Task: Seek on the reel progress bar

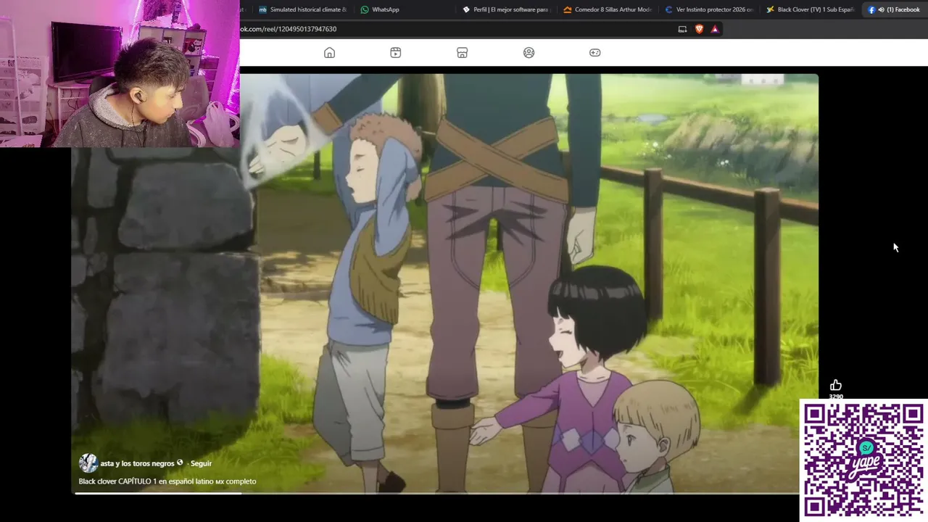Action: (x=436, y=494)
